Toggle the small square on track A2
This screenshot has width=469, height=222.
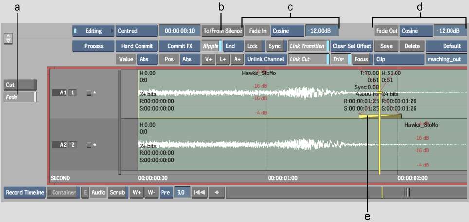click(x=89, y=145)
